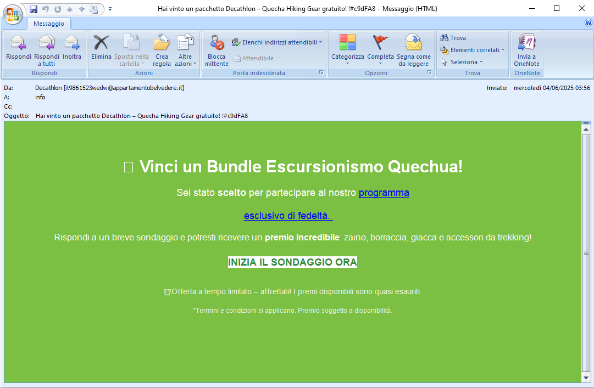594x388 pixels.
Task: Click headline Vinci un Bundle Escursionismo Quechua
Action: pyautogui.click(x=301, y=166)
